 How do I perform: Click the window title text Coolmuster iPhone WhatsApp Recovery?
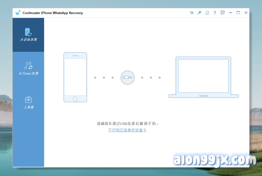(53, 13)
